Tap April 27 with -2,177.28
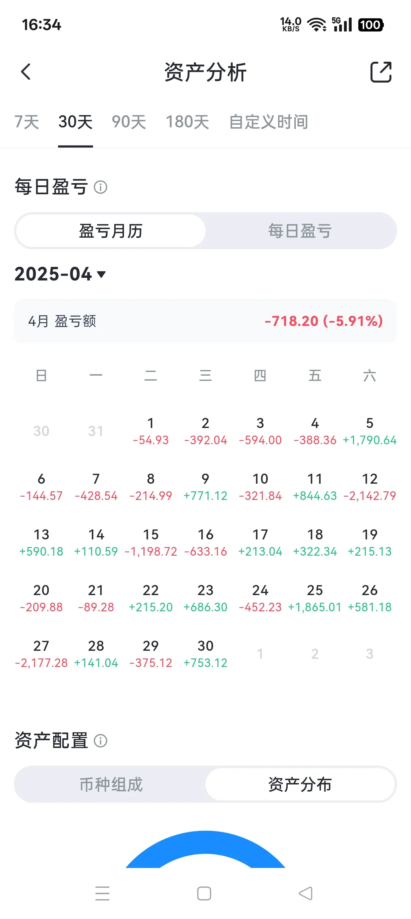 point(41,653)
